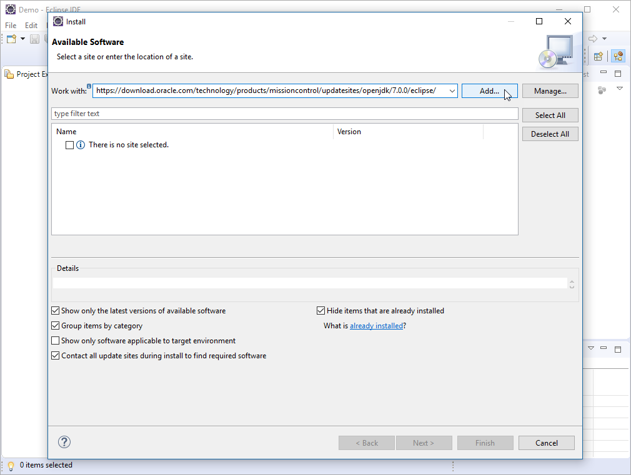Click the lightbulb tip icon in status bar
Viewport: 631px width, 475px height.
coord(11,466)
